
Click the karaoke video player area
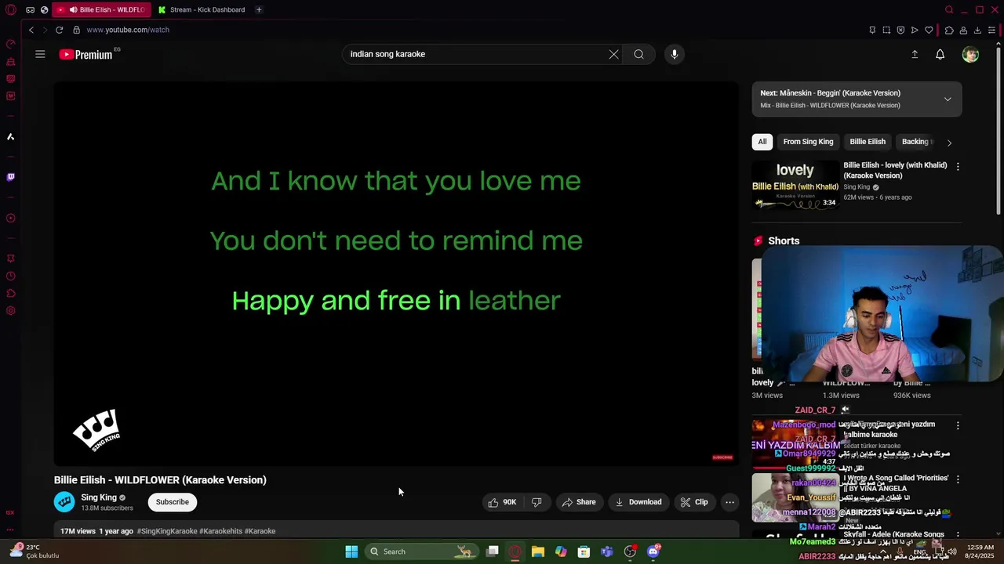tap(396, 274)
